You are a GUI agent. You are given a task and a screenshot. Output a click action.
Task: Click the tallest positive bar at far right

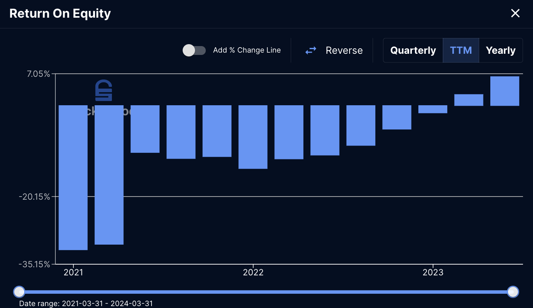(x=505, y=91)
